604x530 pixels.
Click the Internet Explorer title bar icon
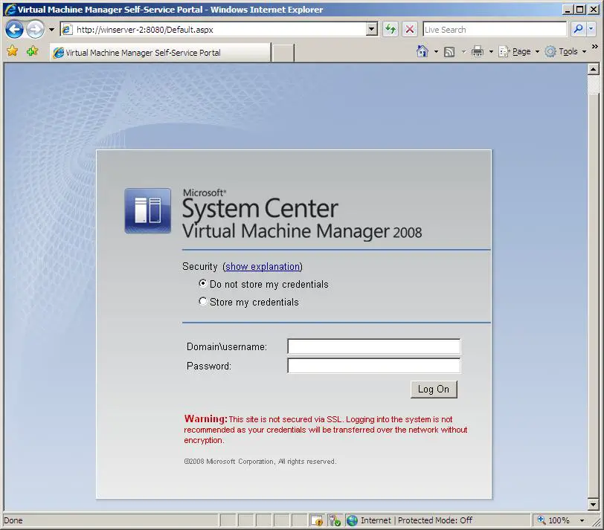[10, 9]
